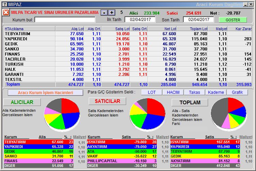This screenshot has width=256, height=171.
Task: Open the Kademe tab
Action: pyautogui.click(x=216, y=92)
